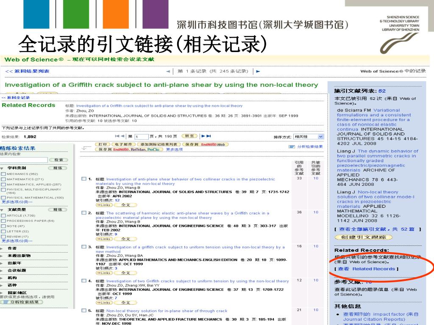434x325 pixels.
Task: Tick the checkbox for record 4
Action: click(84, 281)
